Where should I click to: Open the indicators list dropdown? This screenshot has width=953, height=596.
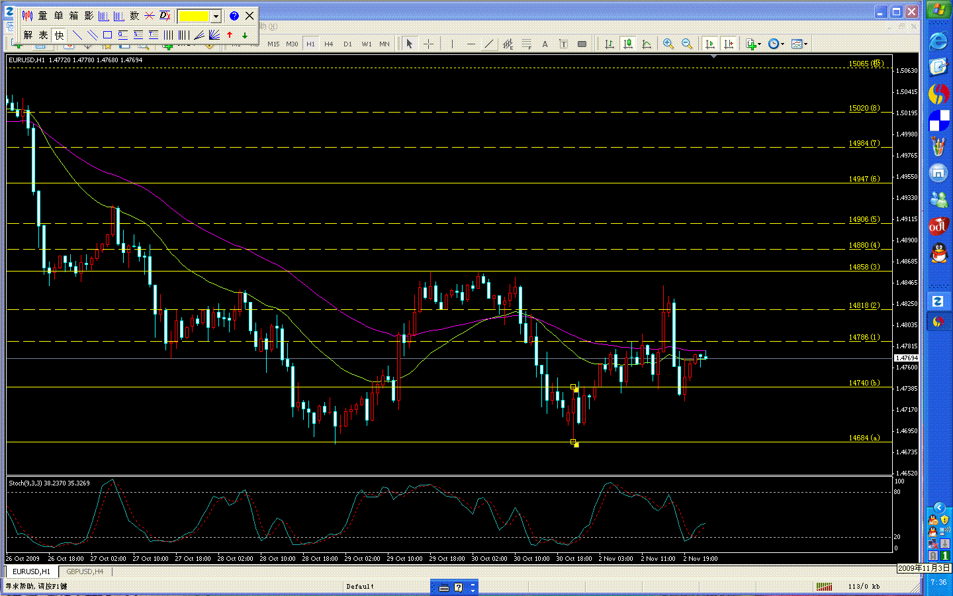pyautogui.click(x=754, y=44)
